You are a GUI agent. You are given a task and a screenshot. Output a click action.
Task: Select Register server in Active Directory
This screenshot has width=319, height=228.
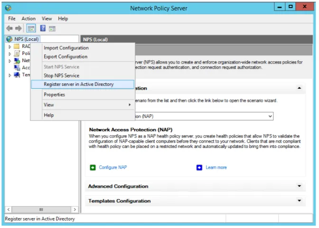pos(83,84)
